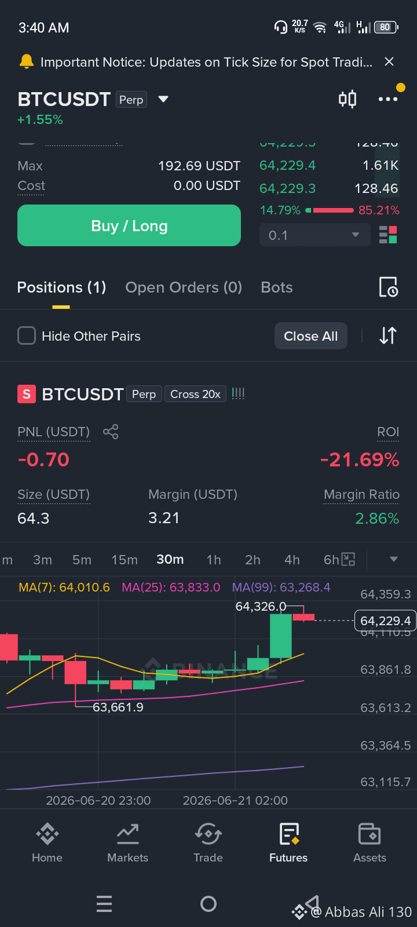The image size is (417, 927).
Task: Open the 0.1 depth precision dropdown
Action: [314, 235]
